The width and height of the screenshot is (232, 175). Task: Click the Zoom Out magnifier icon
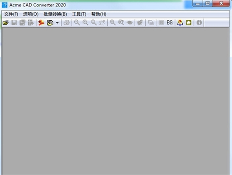77,23
